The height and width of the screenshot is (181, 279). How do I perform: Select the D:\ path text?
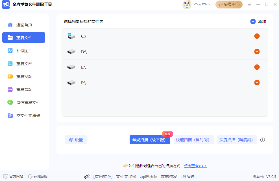[84, 52]
